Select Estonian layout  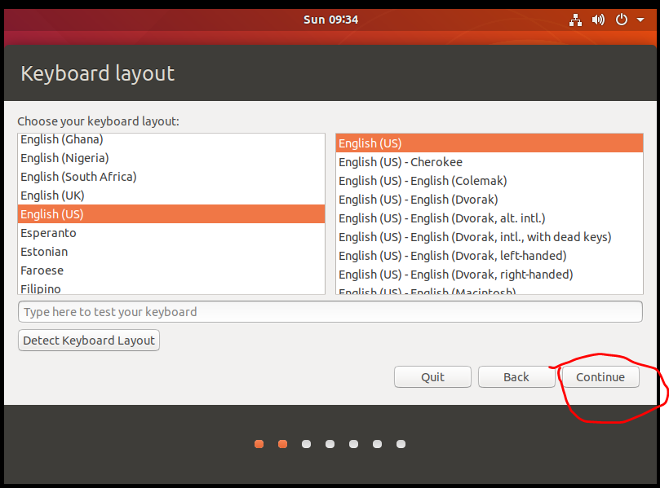[x=171, y=252]
